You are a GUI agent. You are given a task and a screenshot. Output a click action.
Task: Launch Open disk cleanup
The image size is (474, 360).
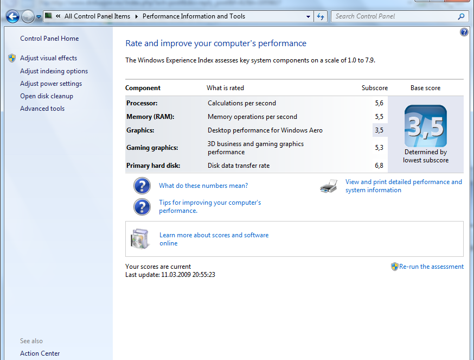tap(47, 96)
